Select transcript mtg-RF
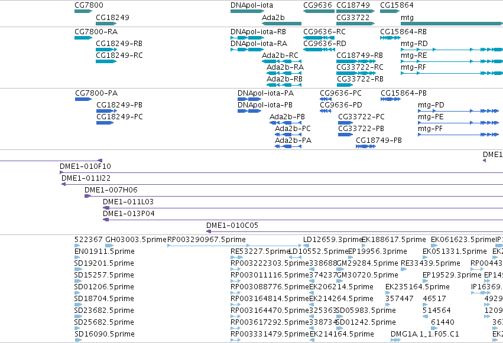 tap(414, 67)
